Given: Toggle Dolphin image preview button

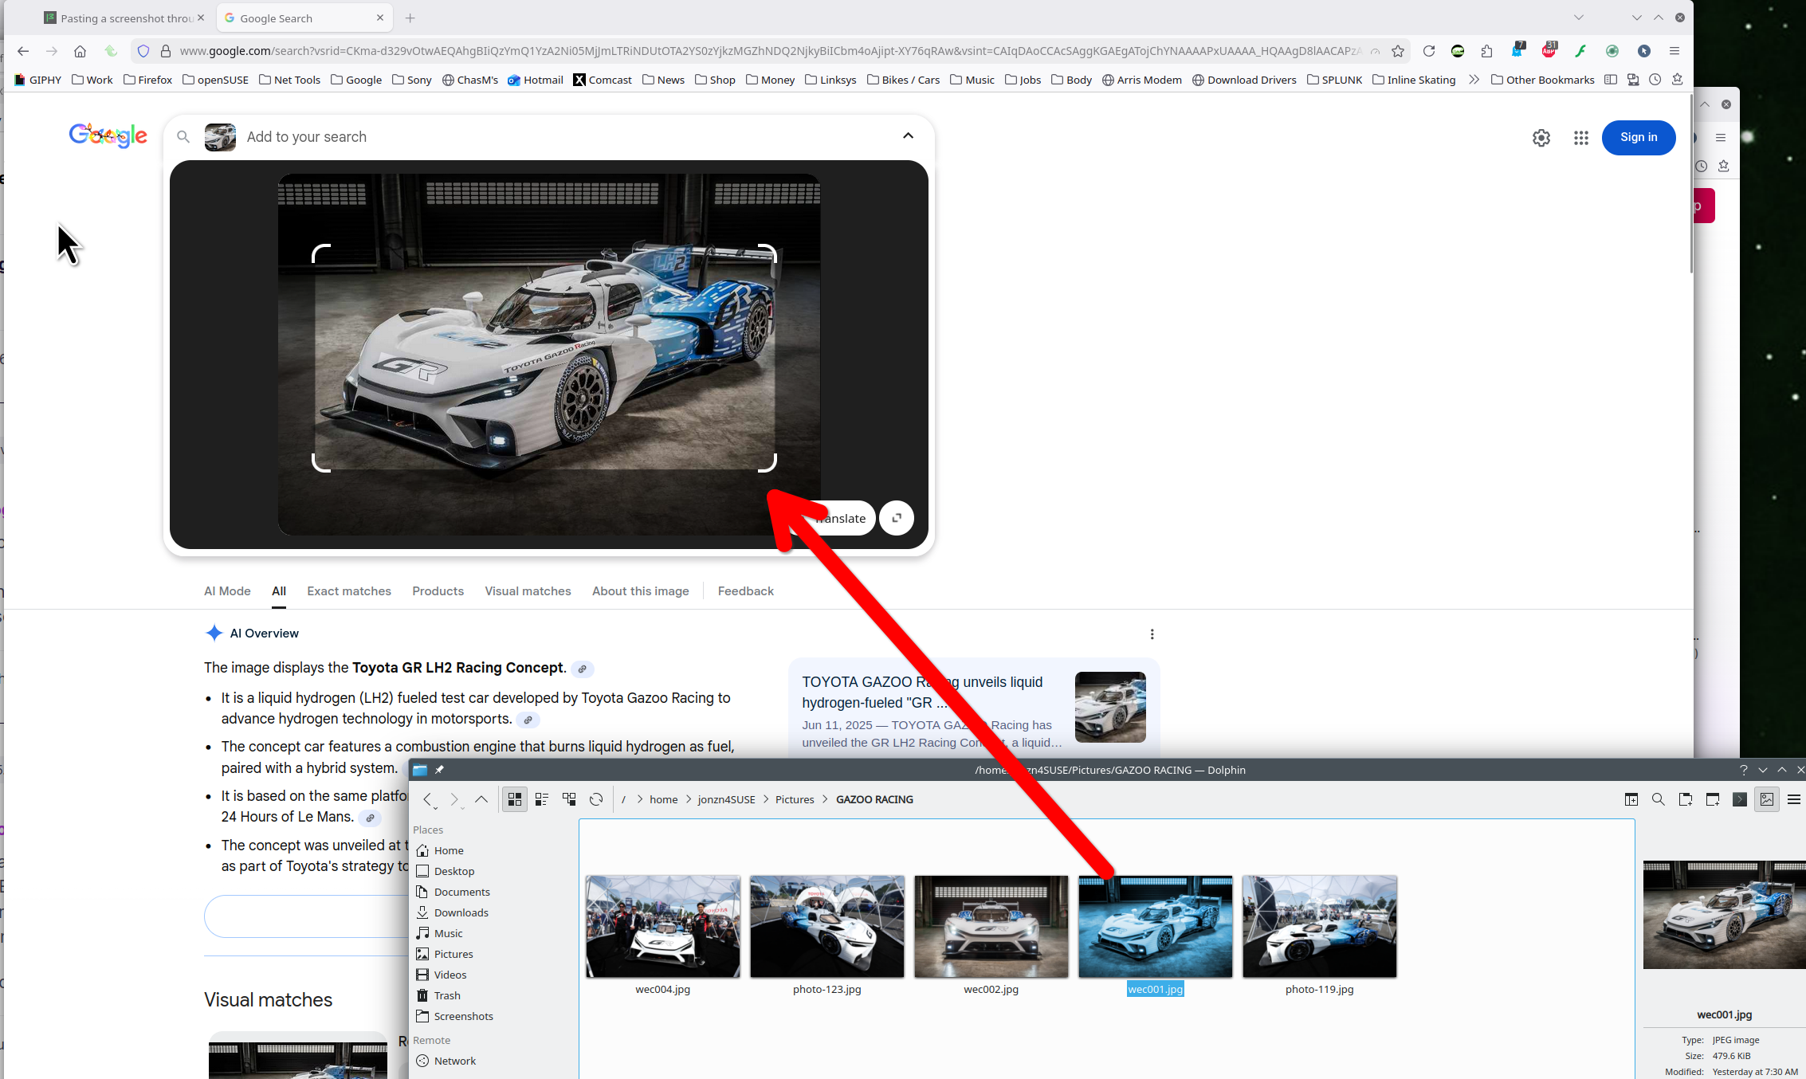Looking at the screenshot, I should 1767,799.
